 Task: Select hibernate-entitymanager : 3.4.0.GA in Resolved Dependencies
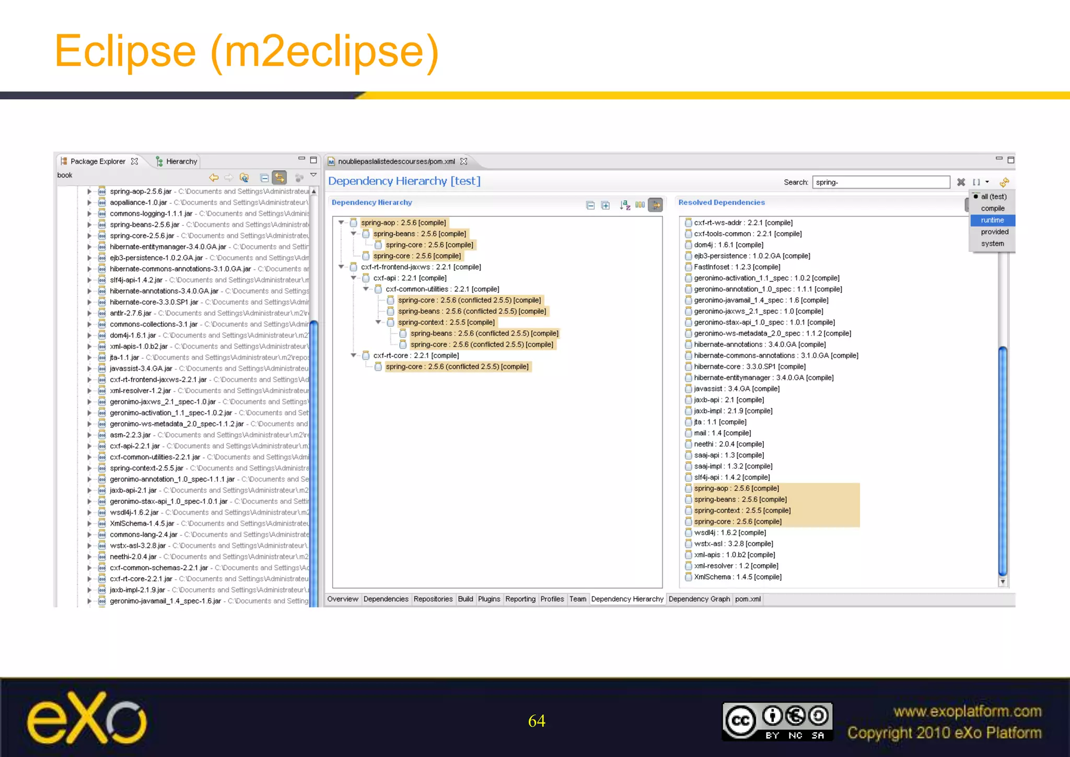pos(764,377)
